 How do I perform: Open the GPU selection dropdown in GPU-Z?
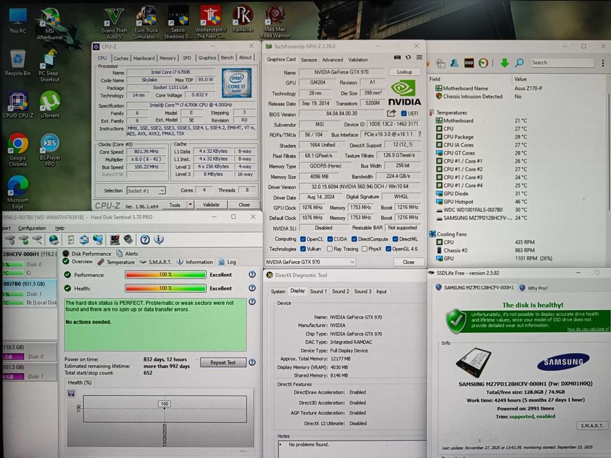310,262
